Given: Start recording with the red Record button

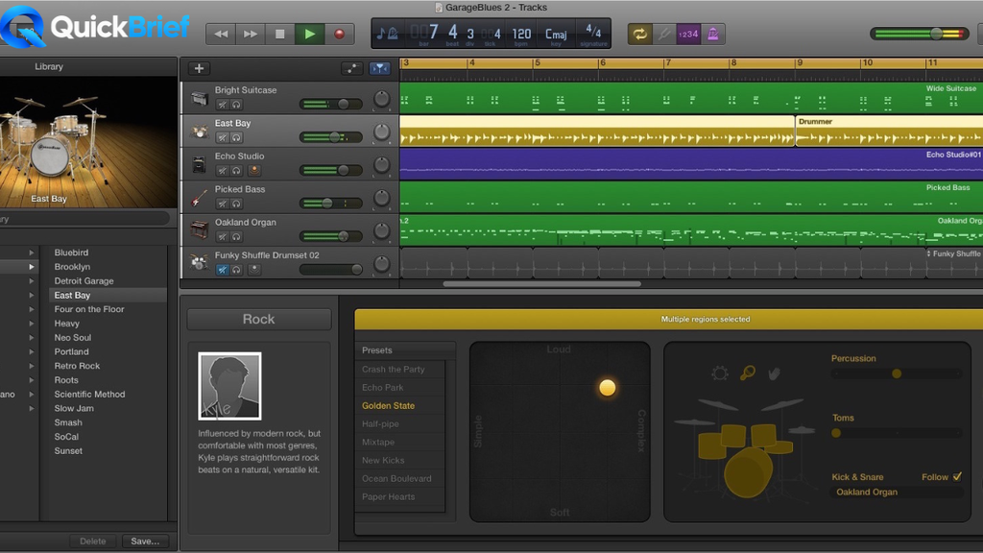Looking at the screenshot, I should coord(339,34).
